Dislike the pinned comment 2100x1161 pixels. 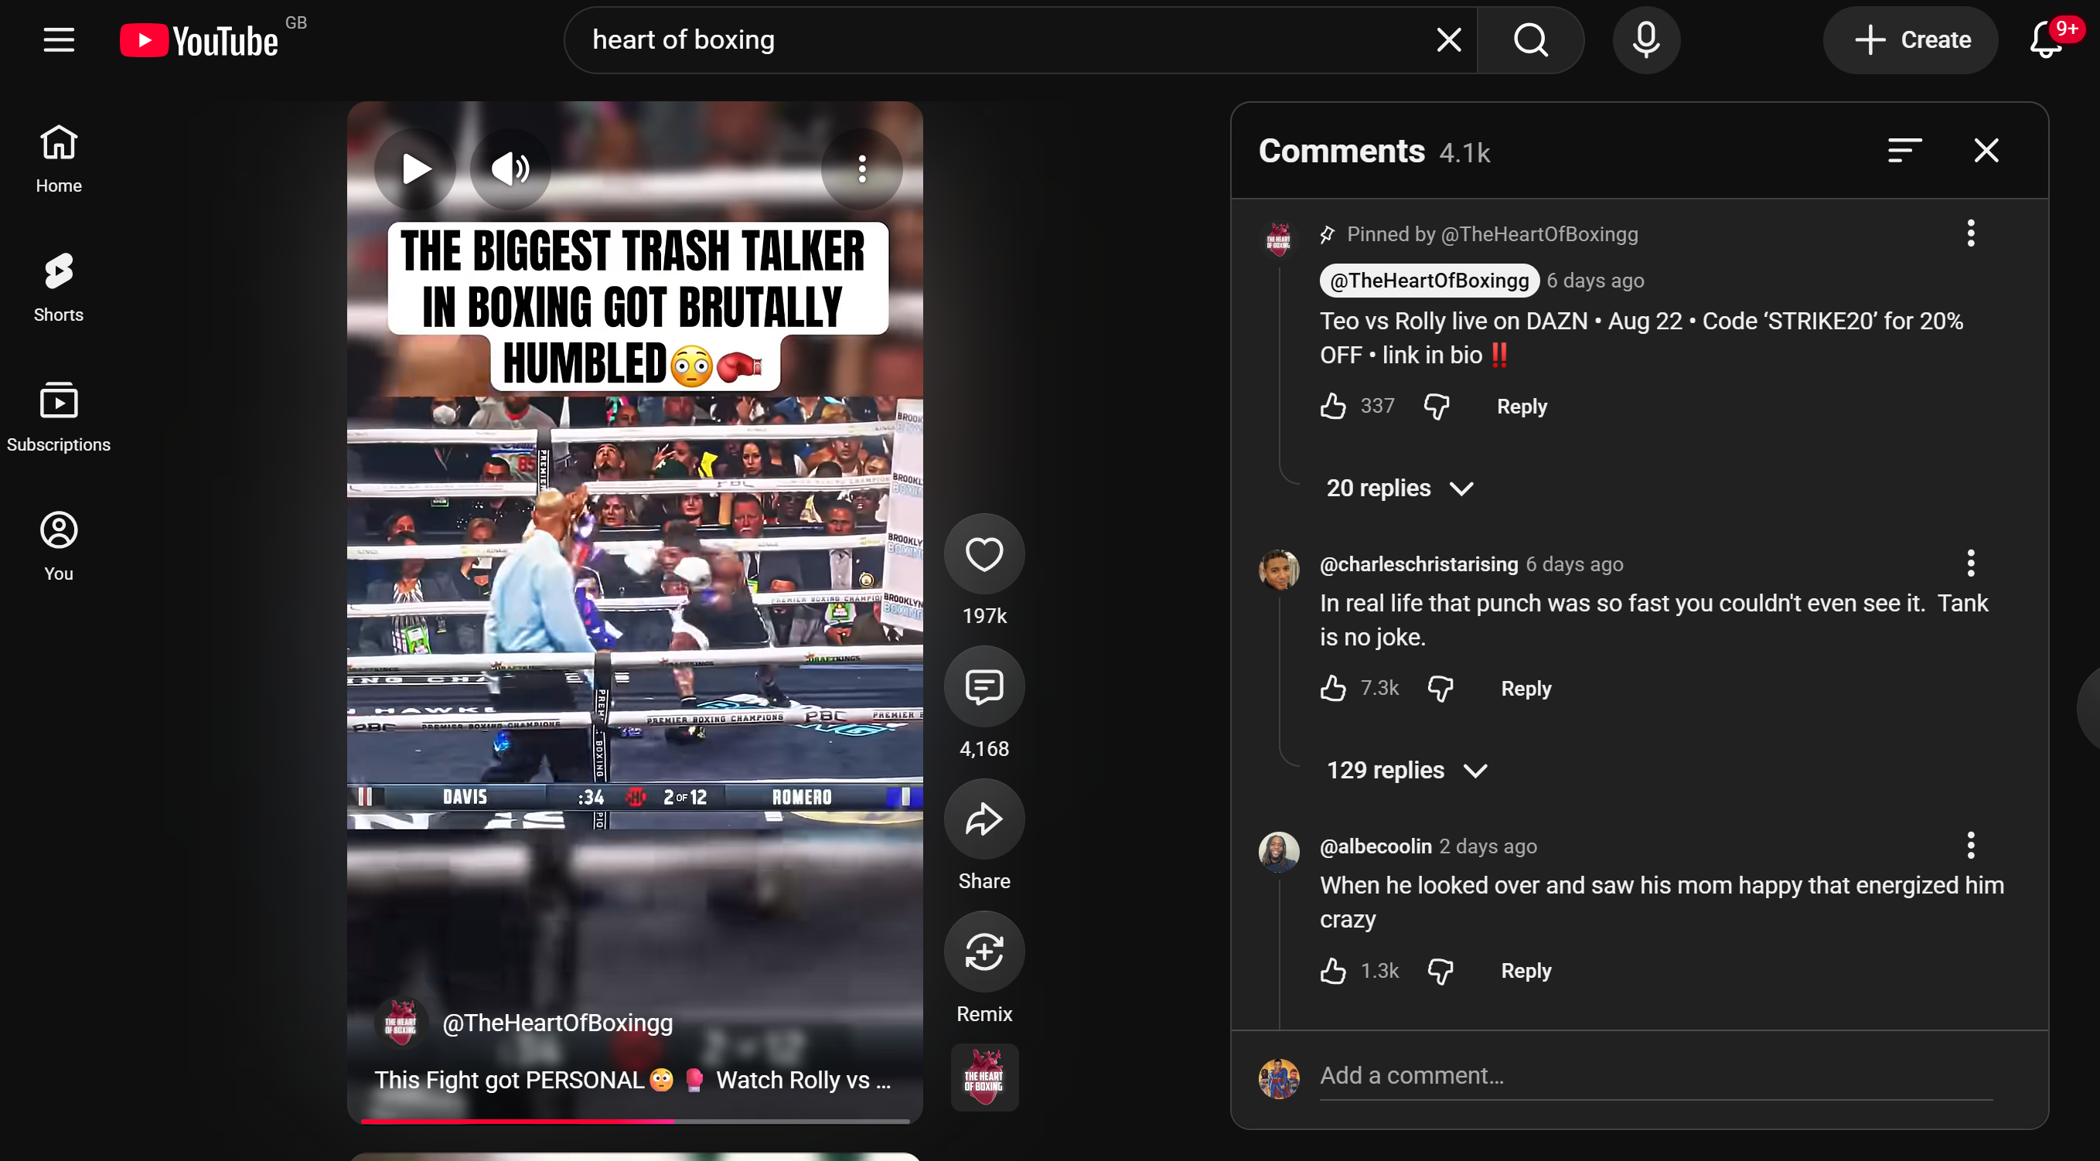click(1437, 406)
